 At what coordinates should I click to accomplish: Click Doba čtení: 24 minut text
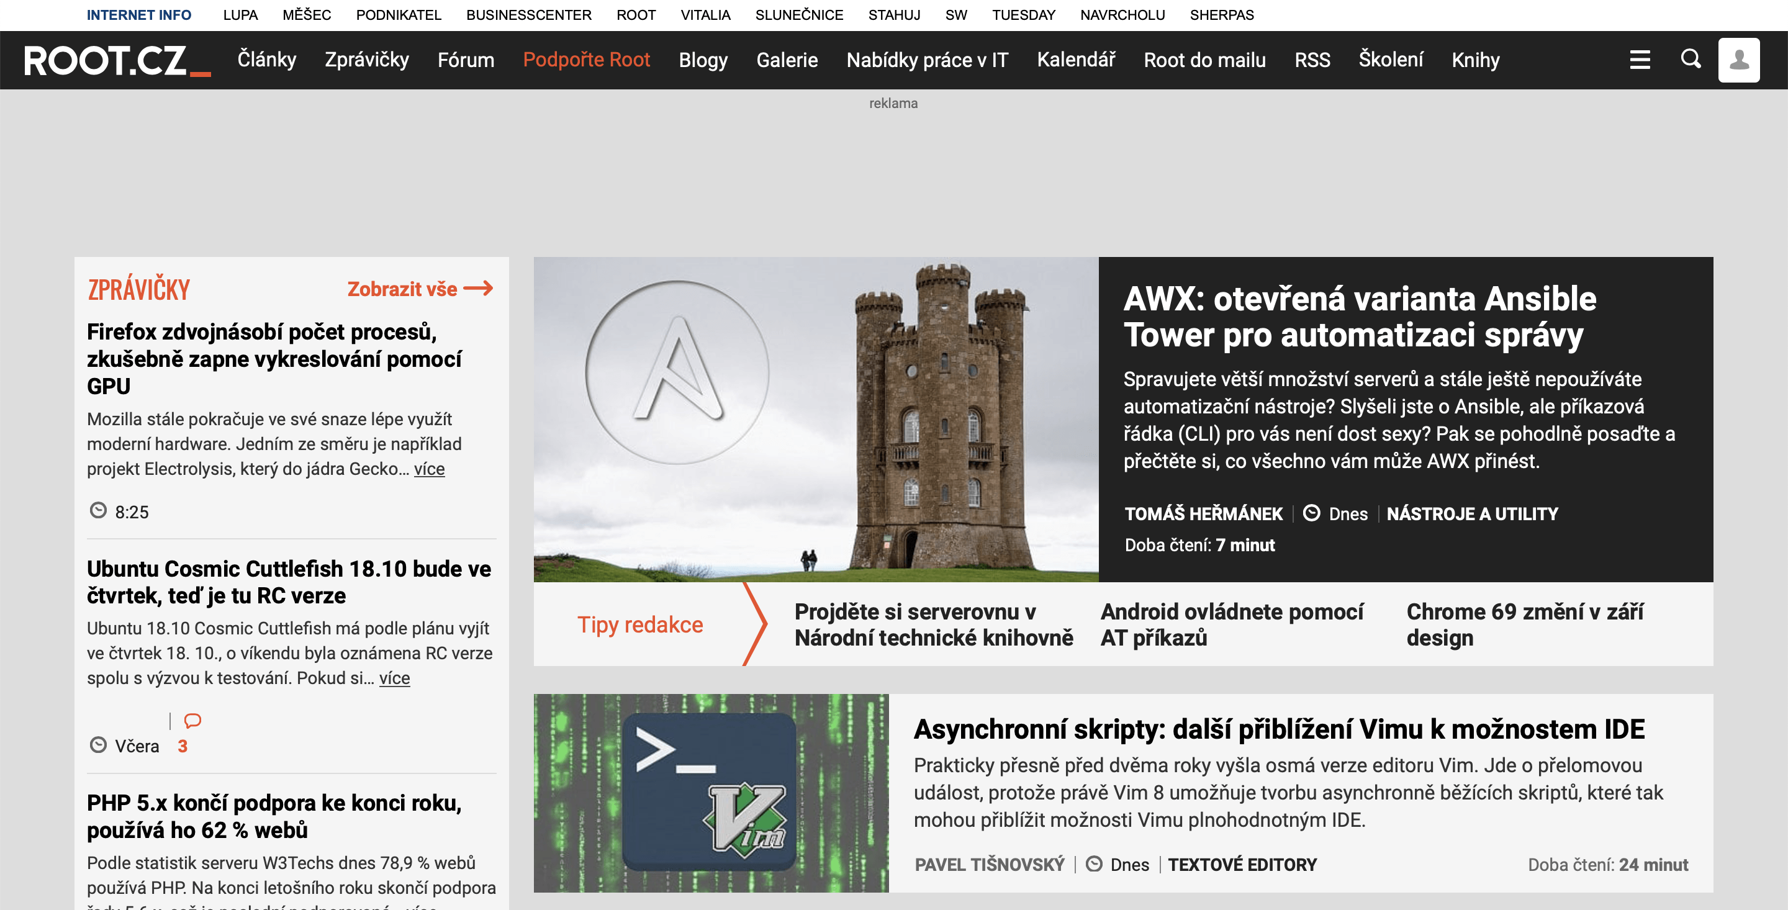[1607, 864]
